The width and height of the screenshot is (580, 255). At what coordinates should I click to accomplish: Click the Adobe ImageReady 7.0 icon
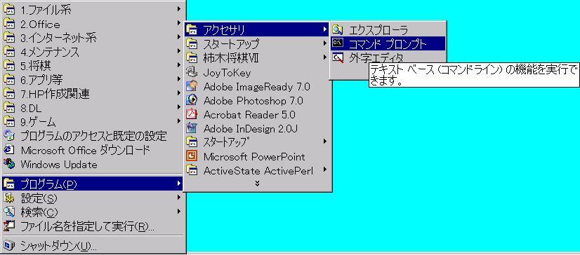point(192,86)
